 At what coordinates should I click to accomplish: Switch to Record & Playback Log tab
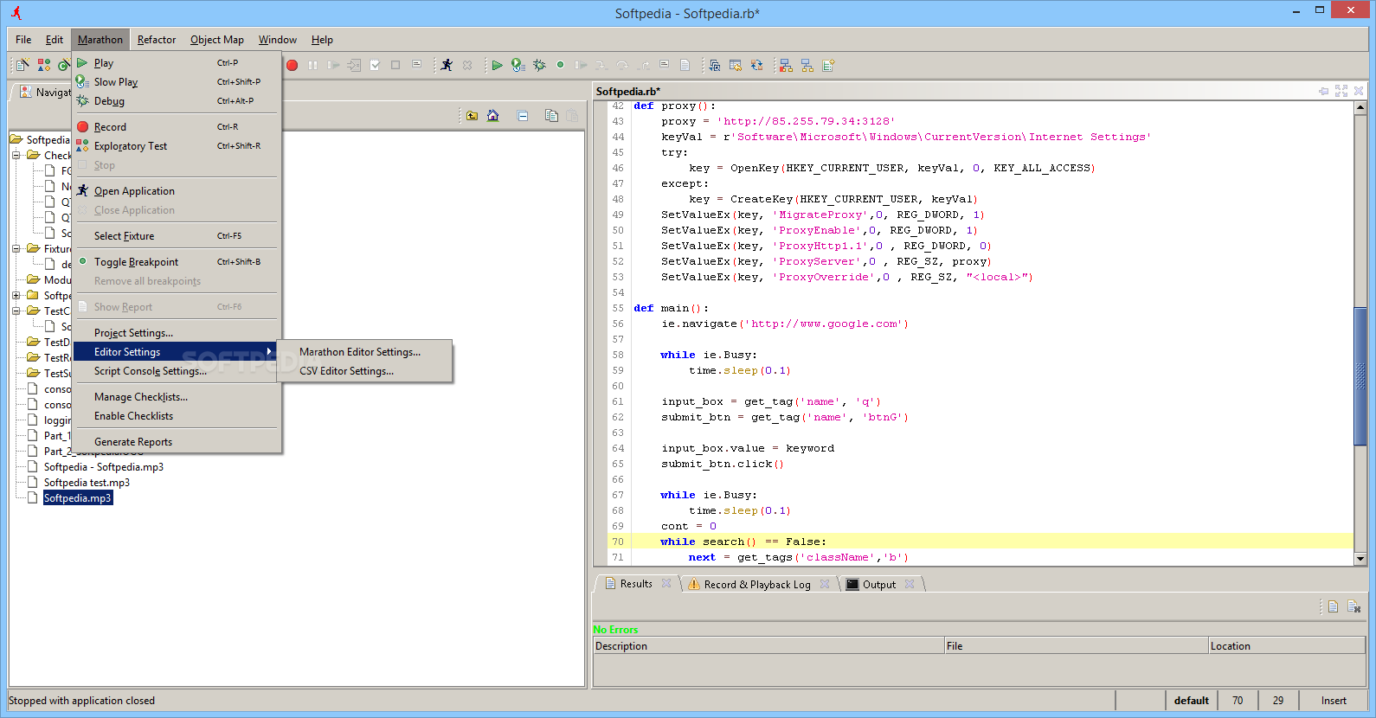pos(757,584)
